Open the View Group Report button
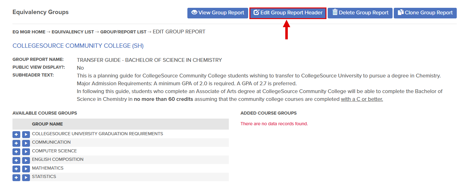Image resolution: width=463 pixels, height=188 pixels. [x=218, y=13]
